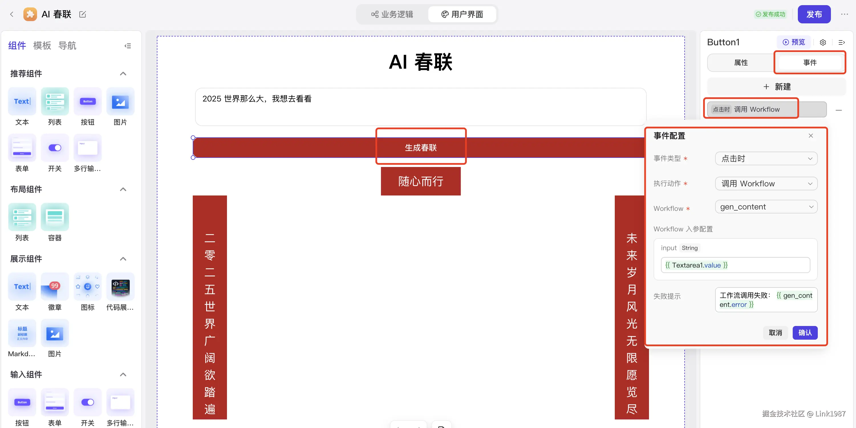The image size is (856, 428).
Task: Open the event type 点击时 dropdown
Action: pyautogui.click(x=766, y=159)
